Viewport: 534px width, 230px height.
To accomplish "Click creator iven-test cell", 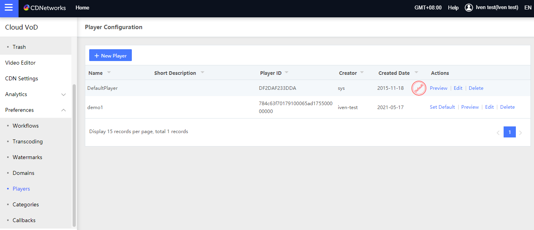I will [348, 107].
